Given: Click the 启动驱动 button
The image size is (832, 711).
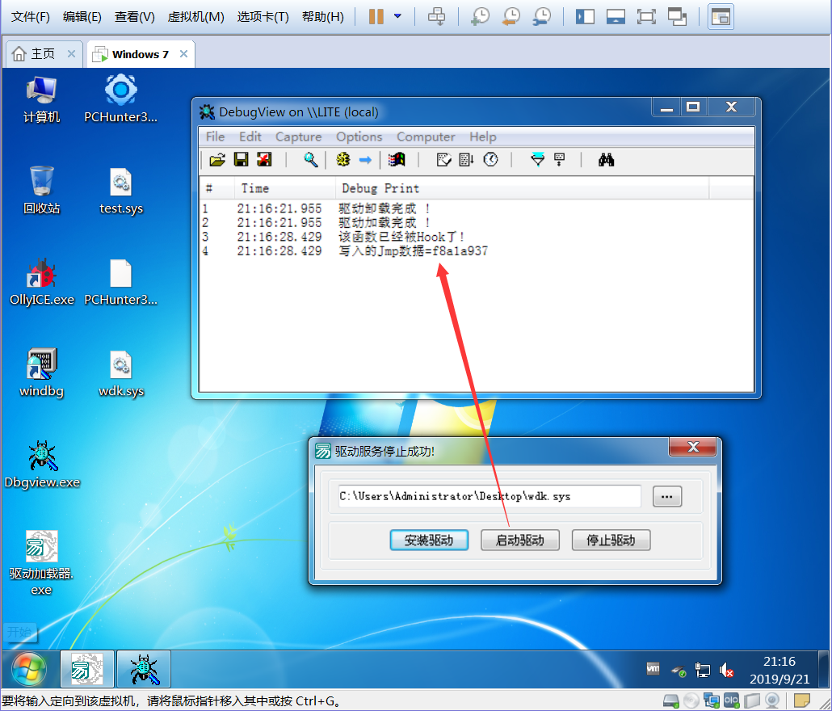Looking at the screenshot, I should (519, 541).
